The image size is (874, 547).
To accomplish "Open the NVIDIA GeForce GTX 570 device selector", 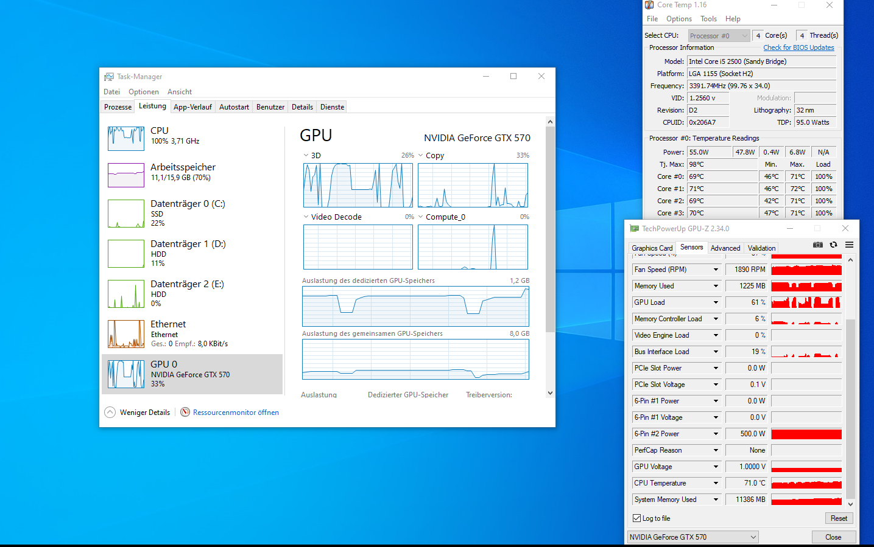I will pos(693,537).
